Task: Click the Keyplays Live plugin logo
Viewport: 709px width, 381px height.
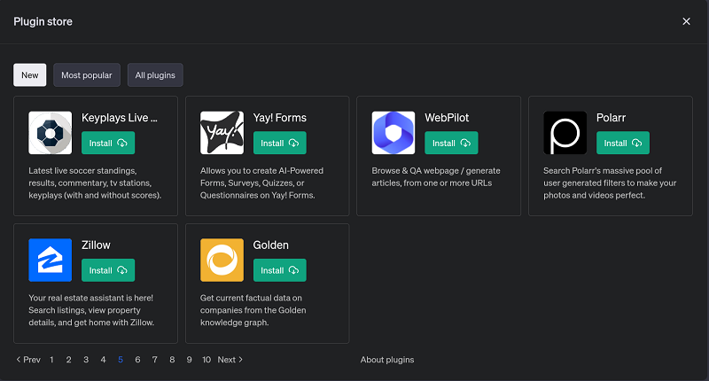Action: [x=51, y=133]
